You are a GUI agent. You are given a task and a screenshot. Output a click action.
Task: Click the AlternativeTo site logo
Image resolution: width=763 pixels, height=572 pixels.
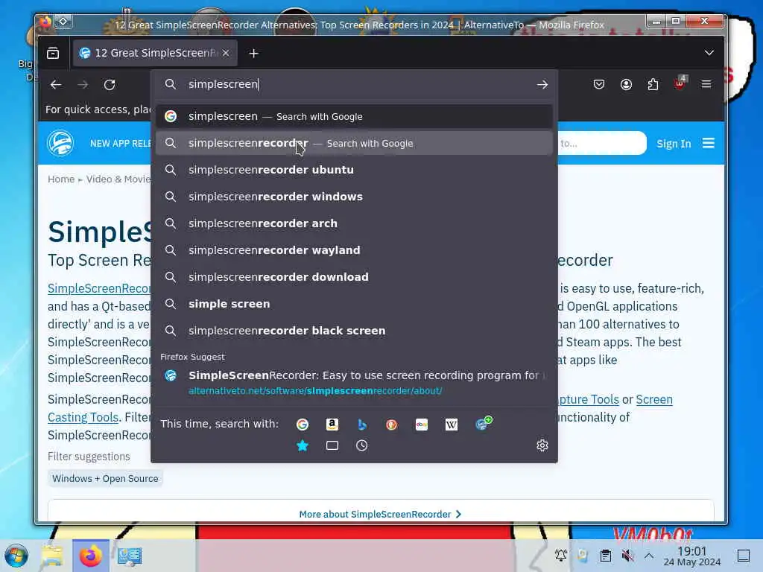coord(60,143)
